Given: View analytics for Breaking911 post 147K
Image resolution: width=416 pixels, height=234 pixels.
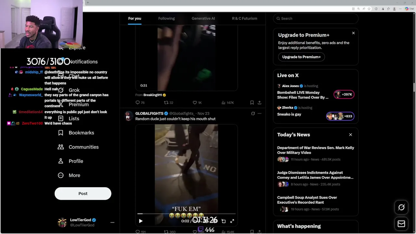Looking at the screenshot, I should click(x=227, y=103).
